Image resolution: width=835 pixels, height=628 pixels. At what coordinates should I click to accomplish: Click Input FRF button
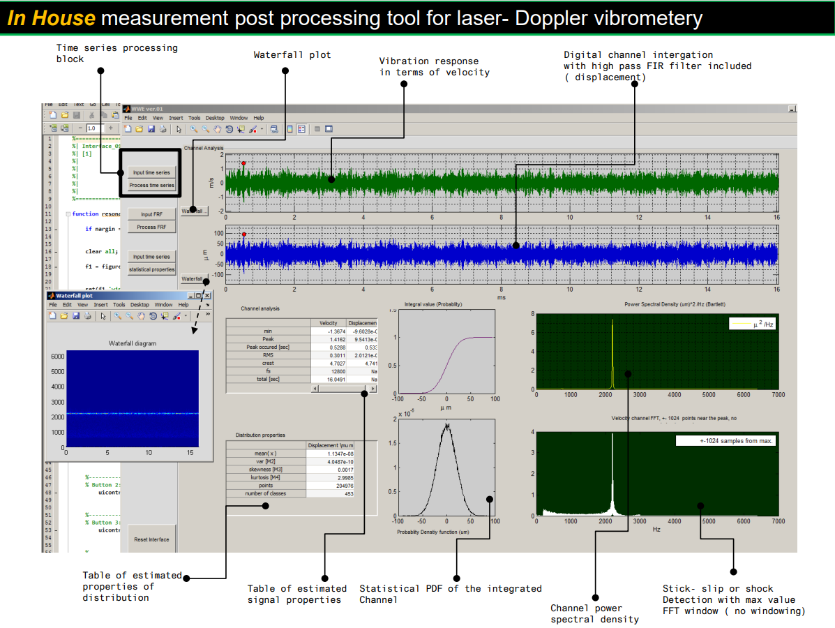click(151, 214)
